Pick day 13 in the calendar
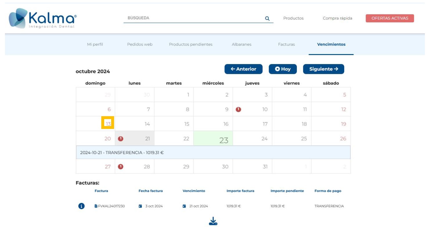This screenshot has height=235, width=440. 95,124
